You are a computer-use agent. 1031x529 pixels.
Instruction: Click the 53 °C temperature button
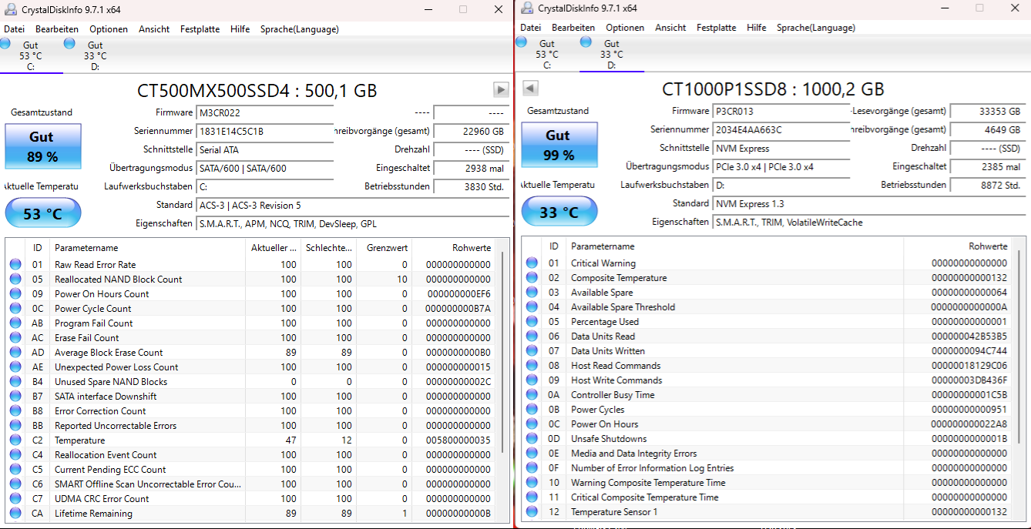click(43, 213)
